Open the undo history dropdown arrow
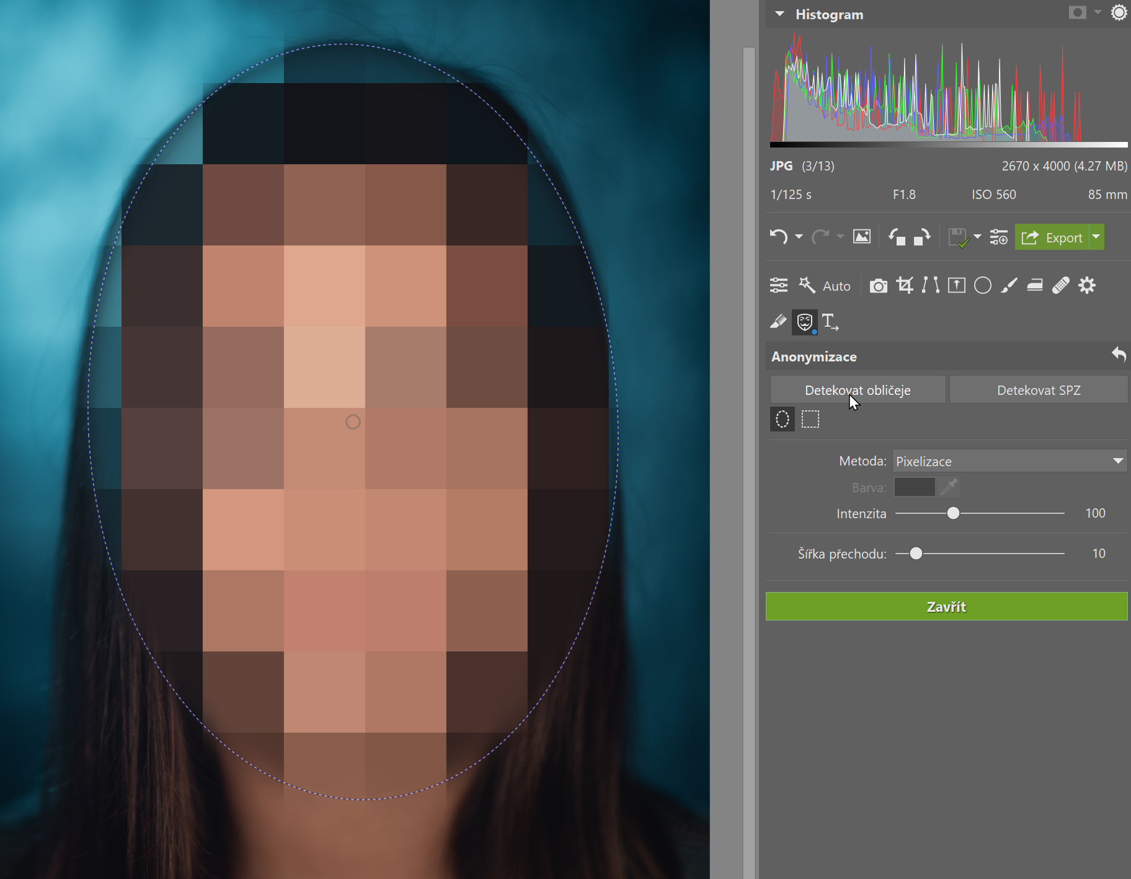 coord(799,237)
